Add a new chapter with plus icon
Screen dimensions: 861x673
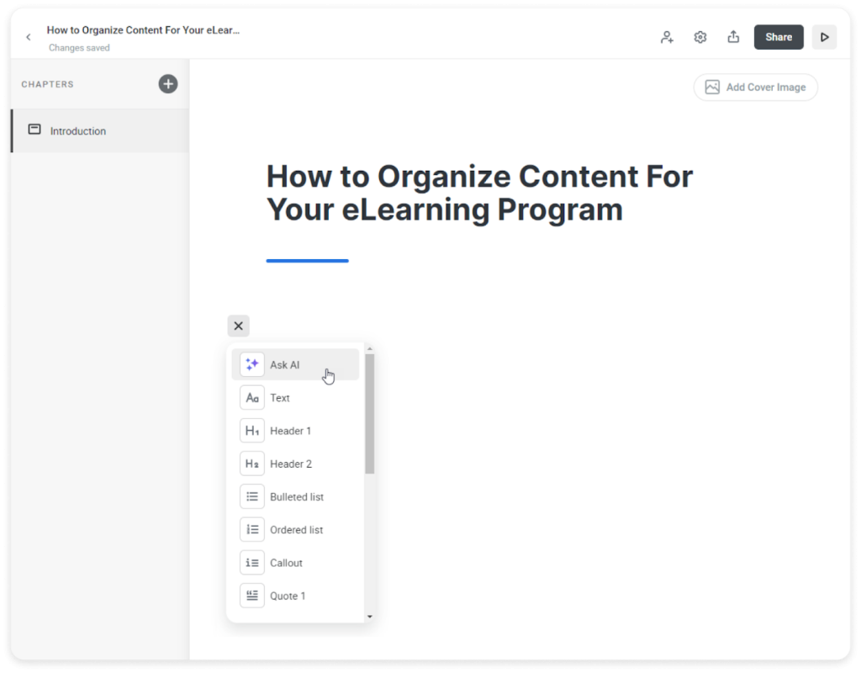[x=168, y=84]
